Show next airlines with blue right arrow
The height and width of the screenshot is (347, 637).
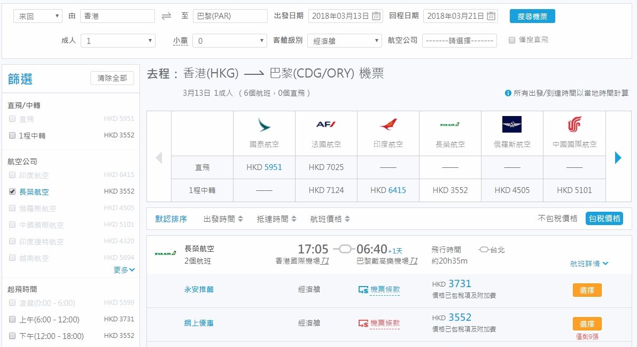tap(618, 158)
